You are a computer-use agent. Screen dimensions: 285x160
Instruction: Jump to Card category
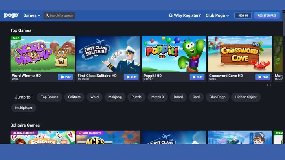[196, 97]
